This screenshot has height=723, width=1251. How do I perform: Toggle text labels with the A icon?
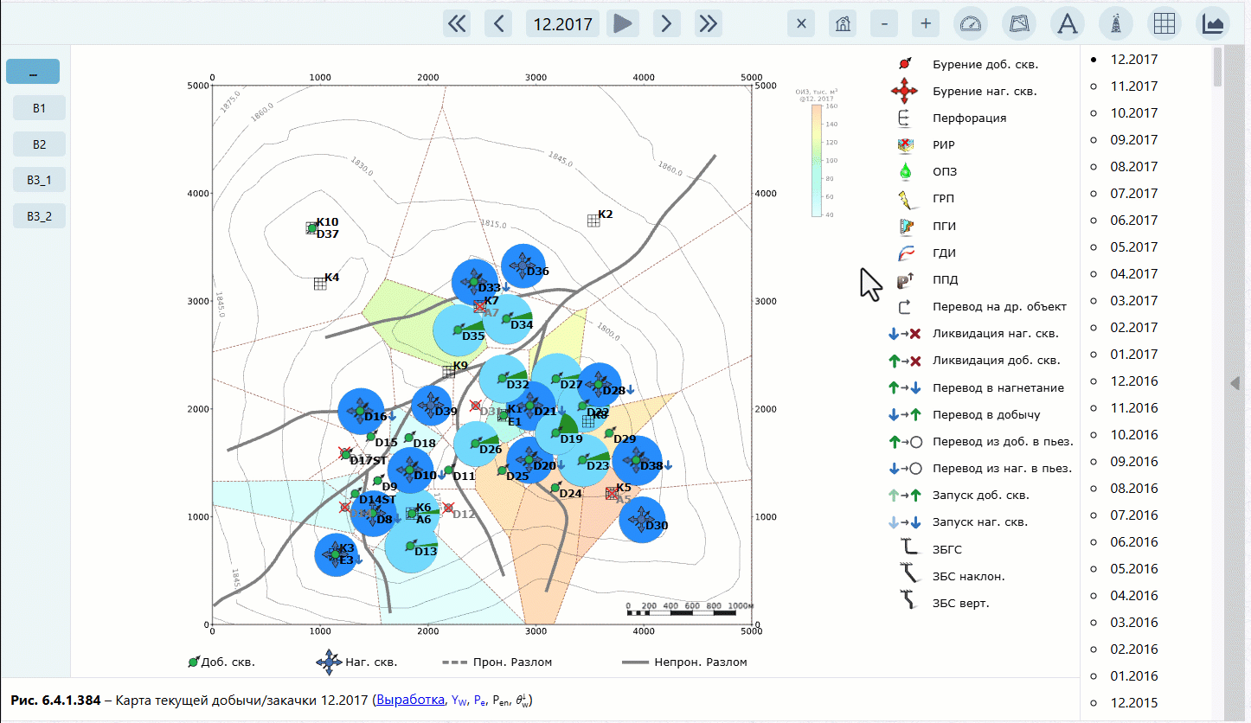1068,23
